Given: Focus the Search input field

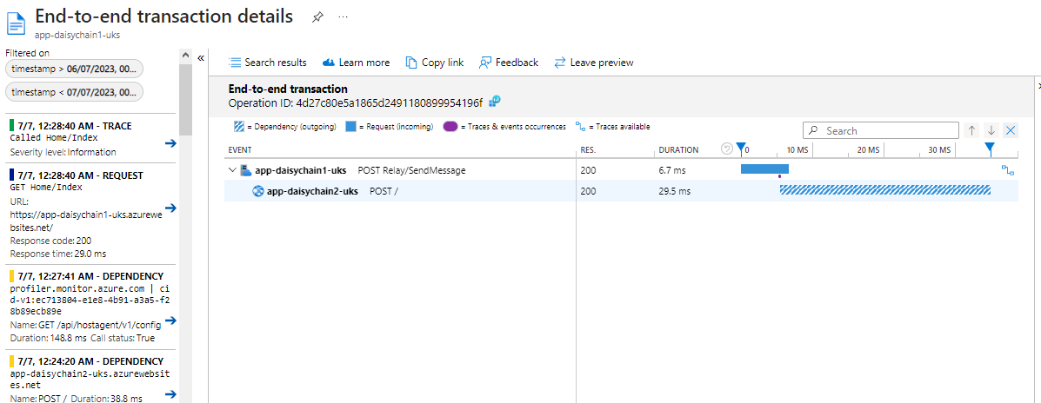Looking at the screenshot, I should (880, 130).
